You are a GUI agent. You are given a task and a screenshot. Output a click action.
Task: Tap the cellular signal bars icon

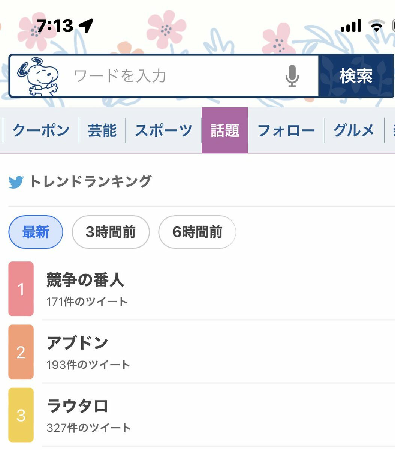click(351, 25)
